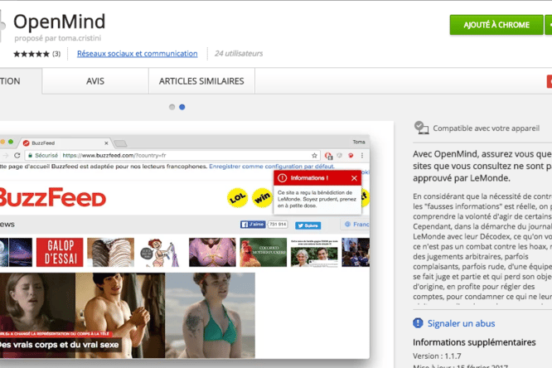Image resolution: width=552 pixels, height=368 pixels.
Task: Select the second blue carousel dot
Action: [182, 107]
